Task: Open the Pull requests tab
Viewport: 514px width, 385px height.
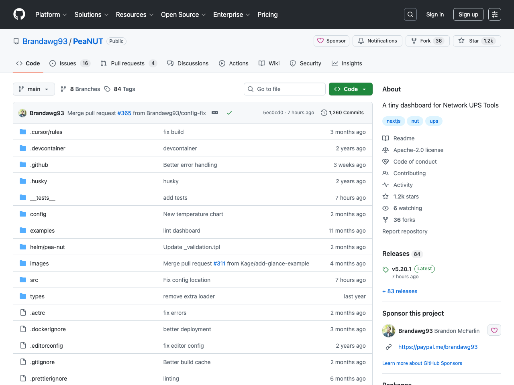Action: [x=128, y=63]
